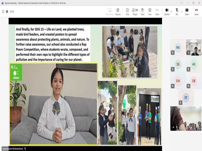Open the More actions menu
This screenshot has height=151, width=202.
[x=157, y=11]
